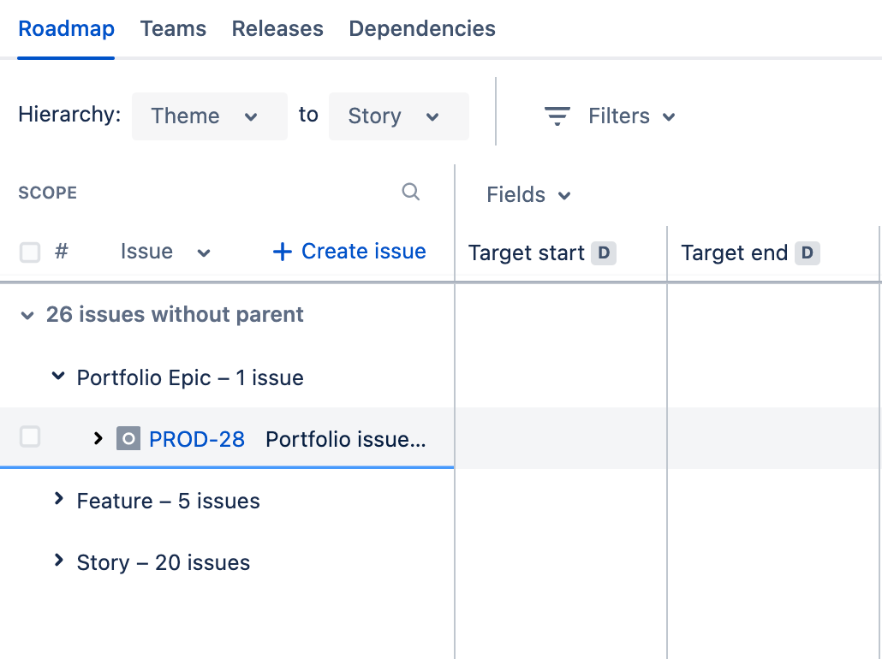Expand the PROD-28 issue row
The image size is (882, 659).
98,438
